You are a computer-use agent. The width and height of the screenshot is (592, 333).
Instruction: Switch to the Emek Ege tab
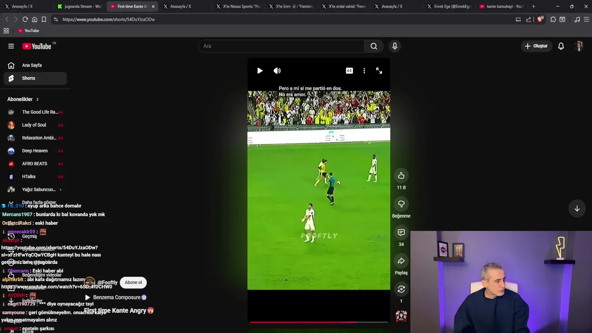(x=450, y=6)
